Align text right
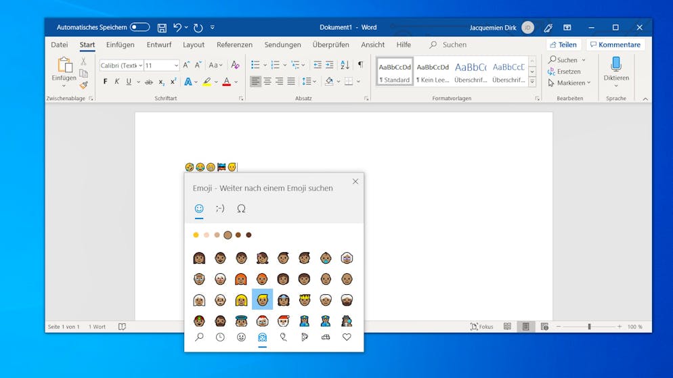This screenshot has height=378, width=673. [280, 81]
